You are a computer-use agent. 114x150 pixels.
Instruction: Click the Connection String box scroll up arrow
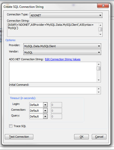coord(100,25)
